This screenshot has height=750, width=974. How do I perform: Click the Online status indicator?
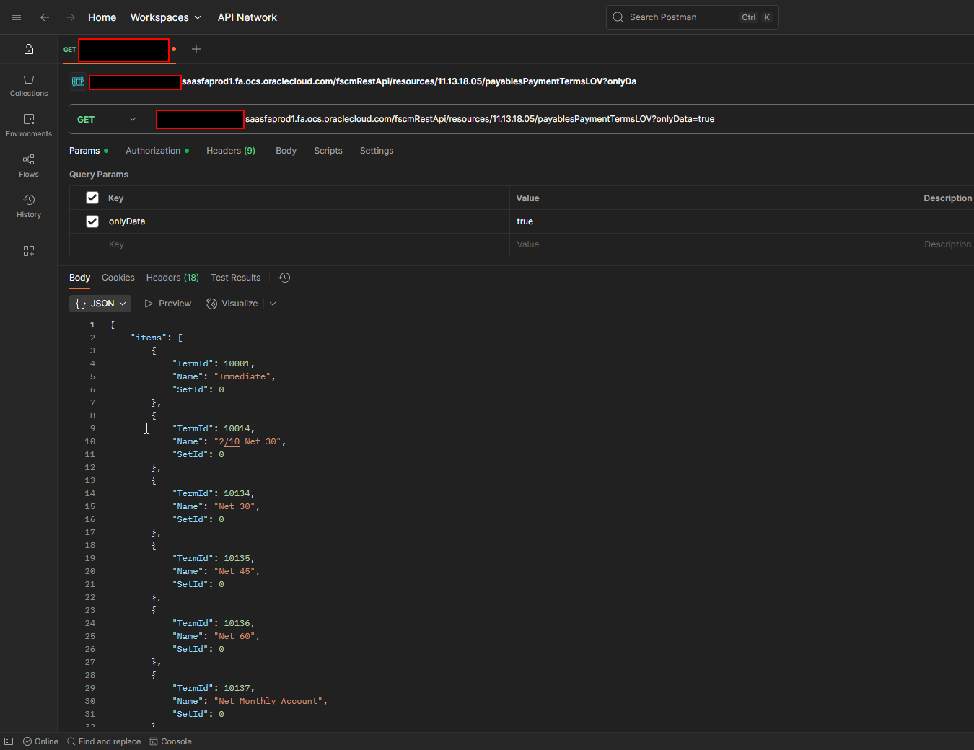coord(41,741)
